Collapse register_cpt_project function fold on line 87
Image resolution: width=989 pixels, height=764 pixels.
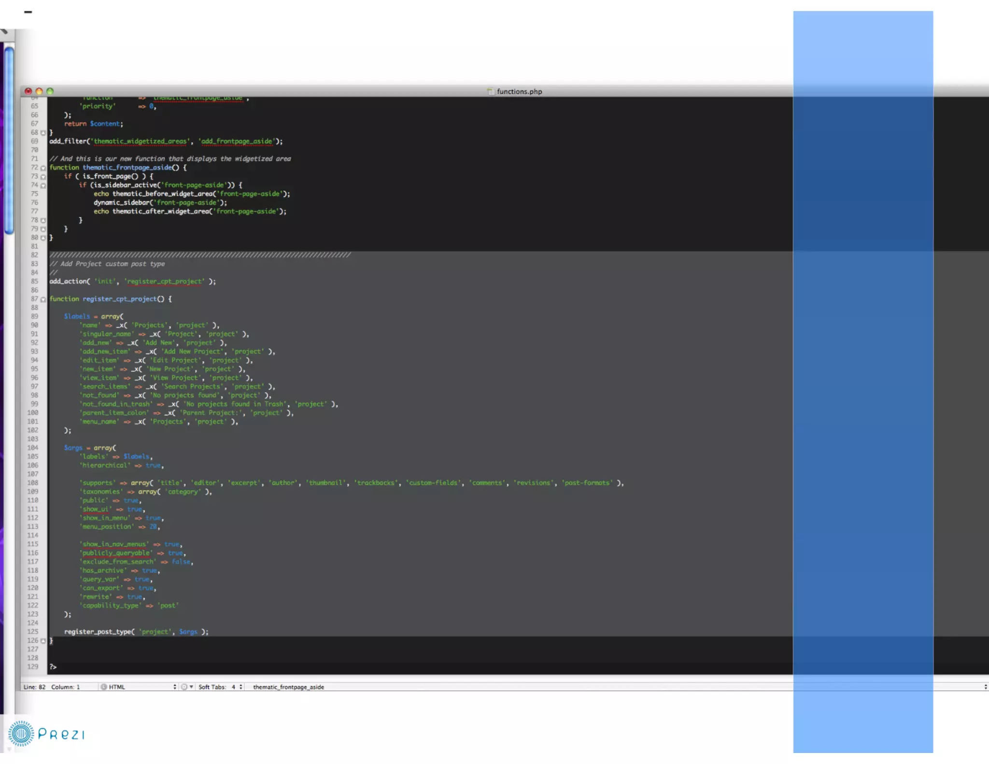click(x=43, y=299)
